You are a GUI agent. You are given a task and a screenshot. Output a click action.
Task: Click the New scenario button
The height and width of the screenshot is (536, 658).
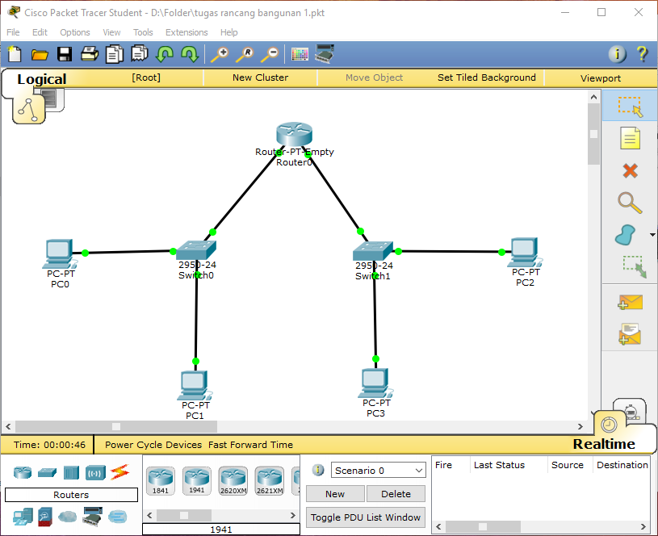click(x=335, y=493)
